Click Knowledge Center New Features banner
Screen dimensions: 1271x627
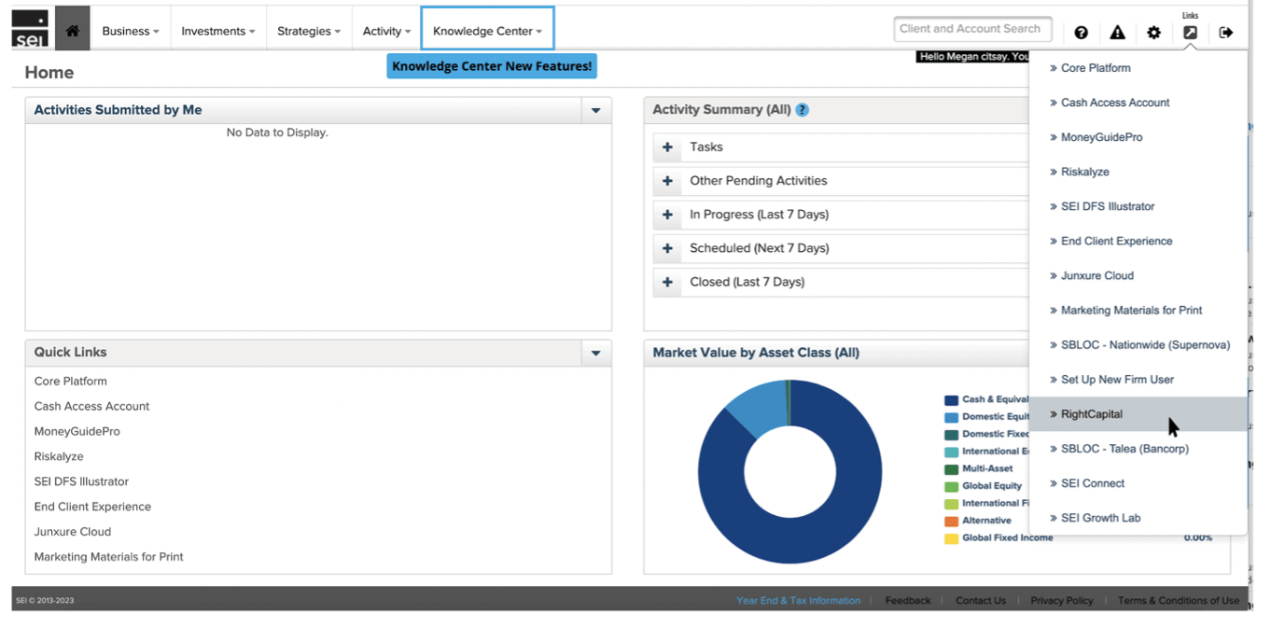click(x=492, y=66)
